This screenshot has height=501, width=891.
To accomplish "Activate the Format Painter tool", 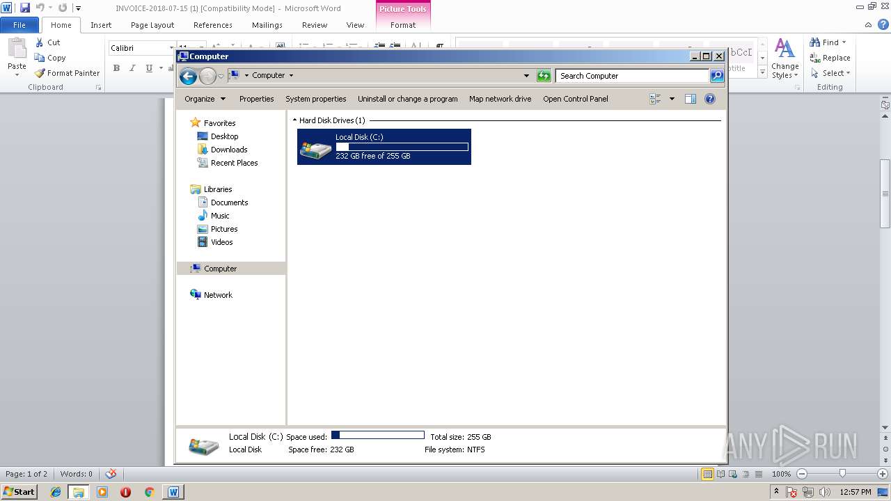I will (67, 73).
